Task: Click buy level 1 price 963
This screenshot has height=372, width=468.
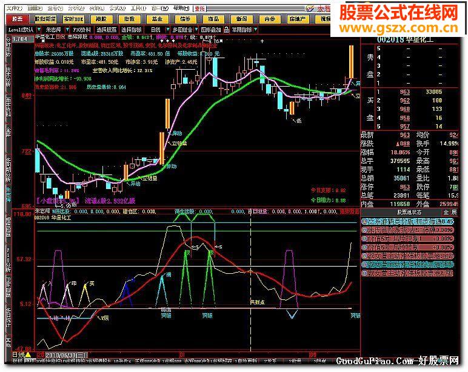Action: pyautogui.click(x=405, y=92)
